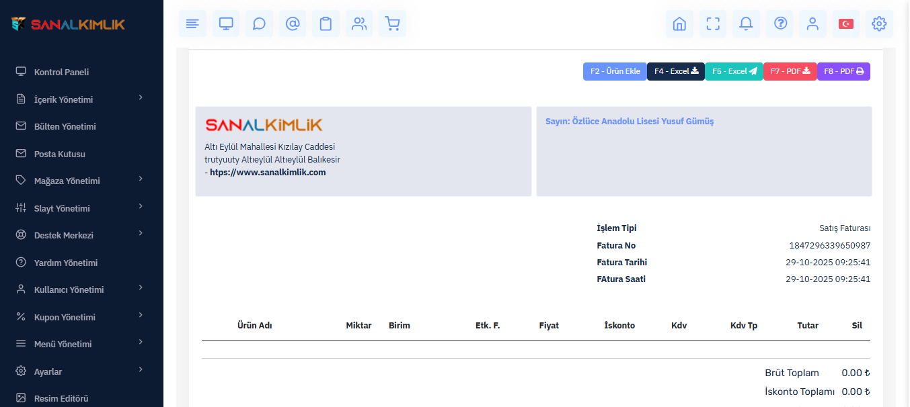The image size is (910, 407).
Task: Toggle sidebar with the hamburger menu icon
Action: tap(192, 24)
